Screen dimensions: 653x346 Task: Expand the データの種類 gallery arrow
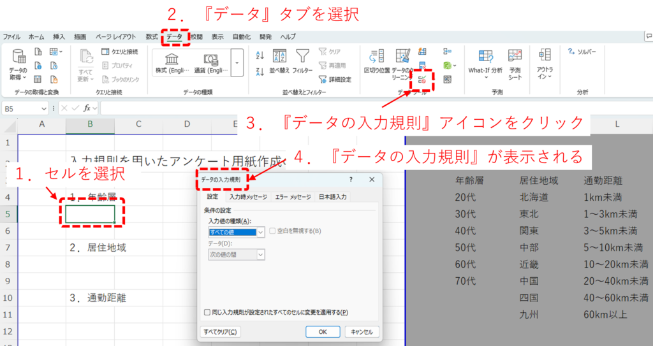tap(238, 63)
